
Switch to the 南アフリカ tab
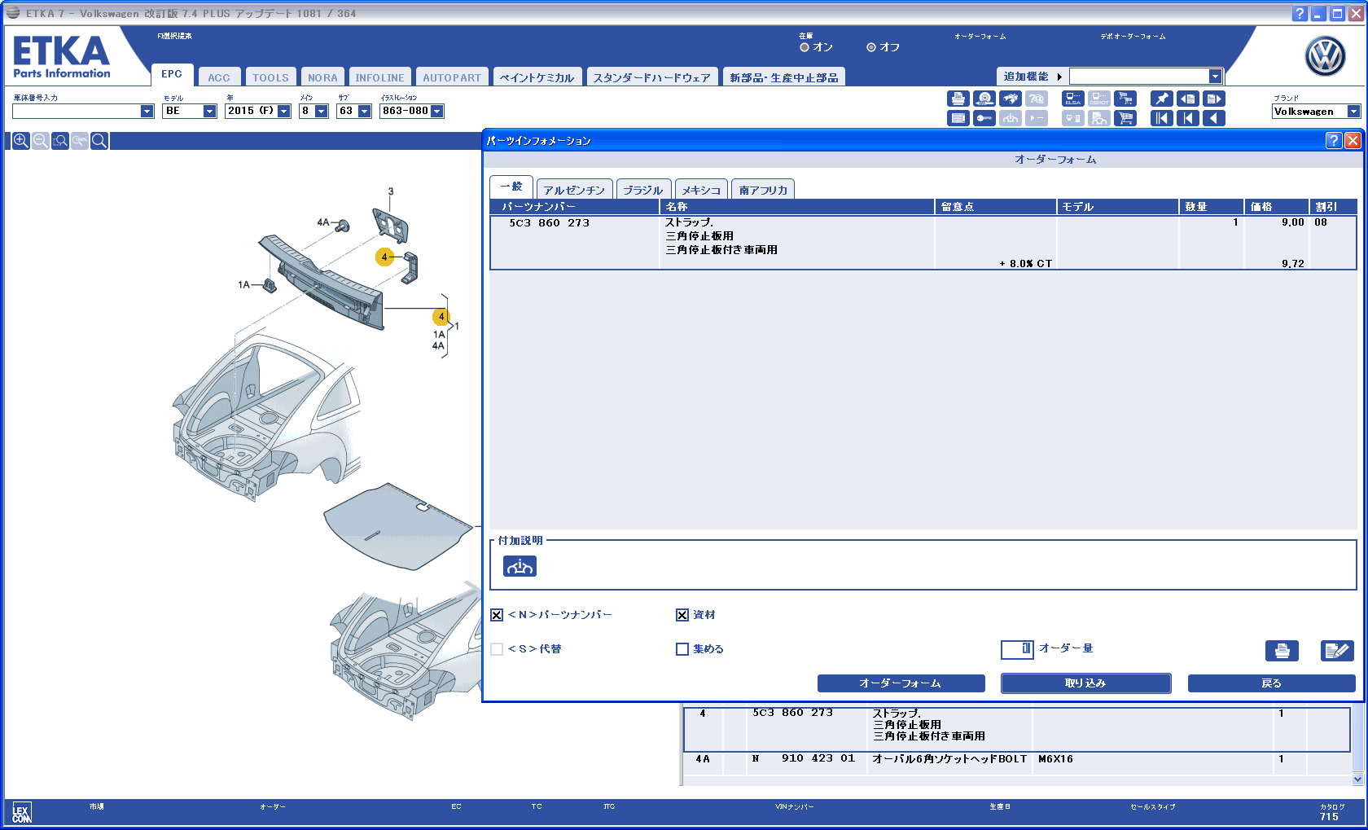pos(763,190)
